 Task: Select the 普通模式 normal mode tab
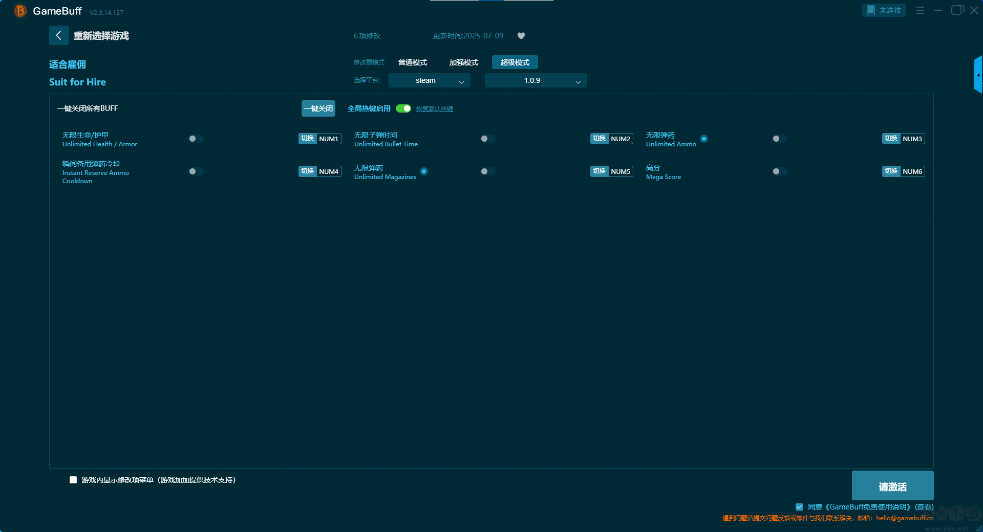413,62
